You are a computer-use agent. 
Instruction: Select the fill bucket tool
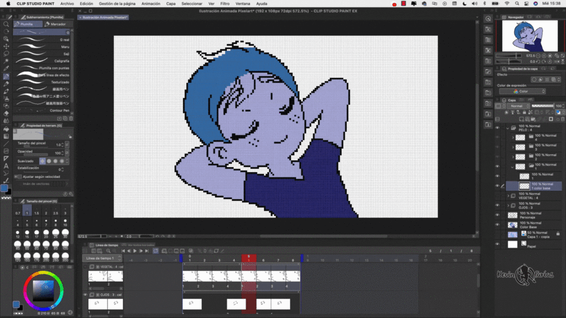pyautogui.click(x=6, y=129)
